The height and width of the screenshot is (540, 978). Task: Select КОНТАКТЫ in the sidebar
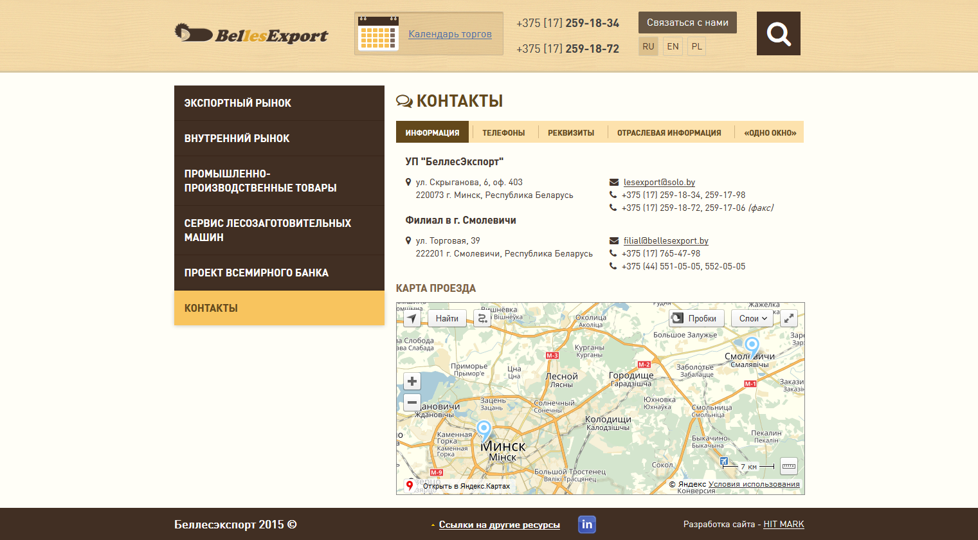279,308
